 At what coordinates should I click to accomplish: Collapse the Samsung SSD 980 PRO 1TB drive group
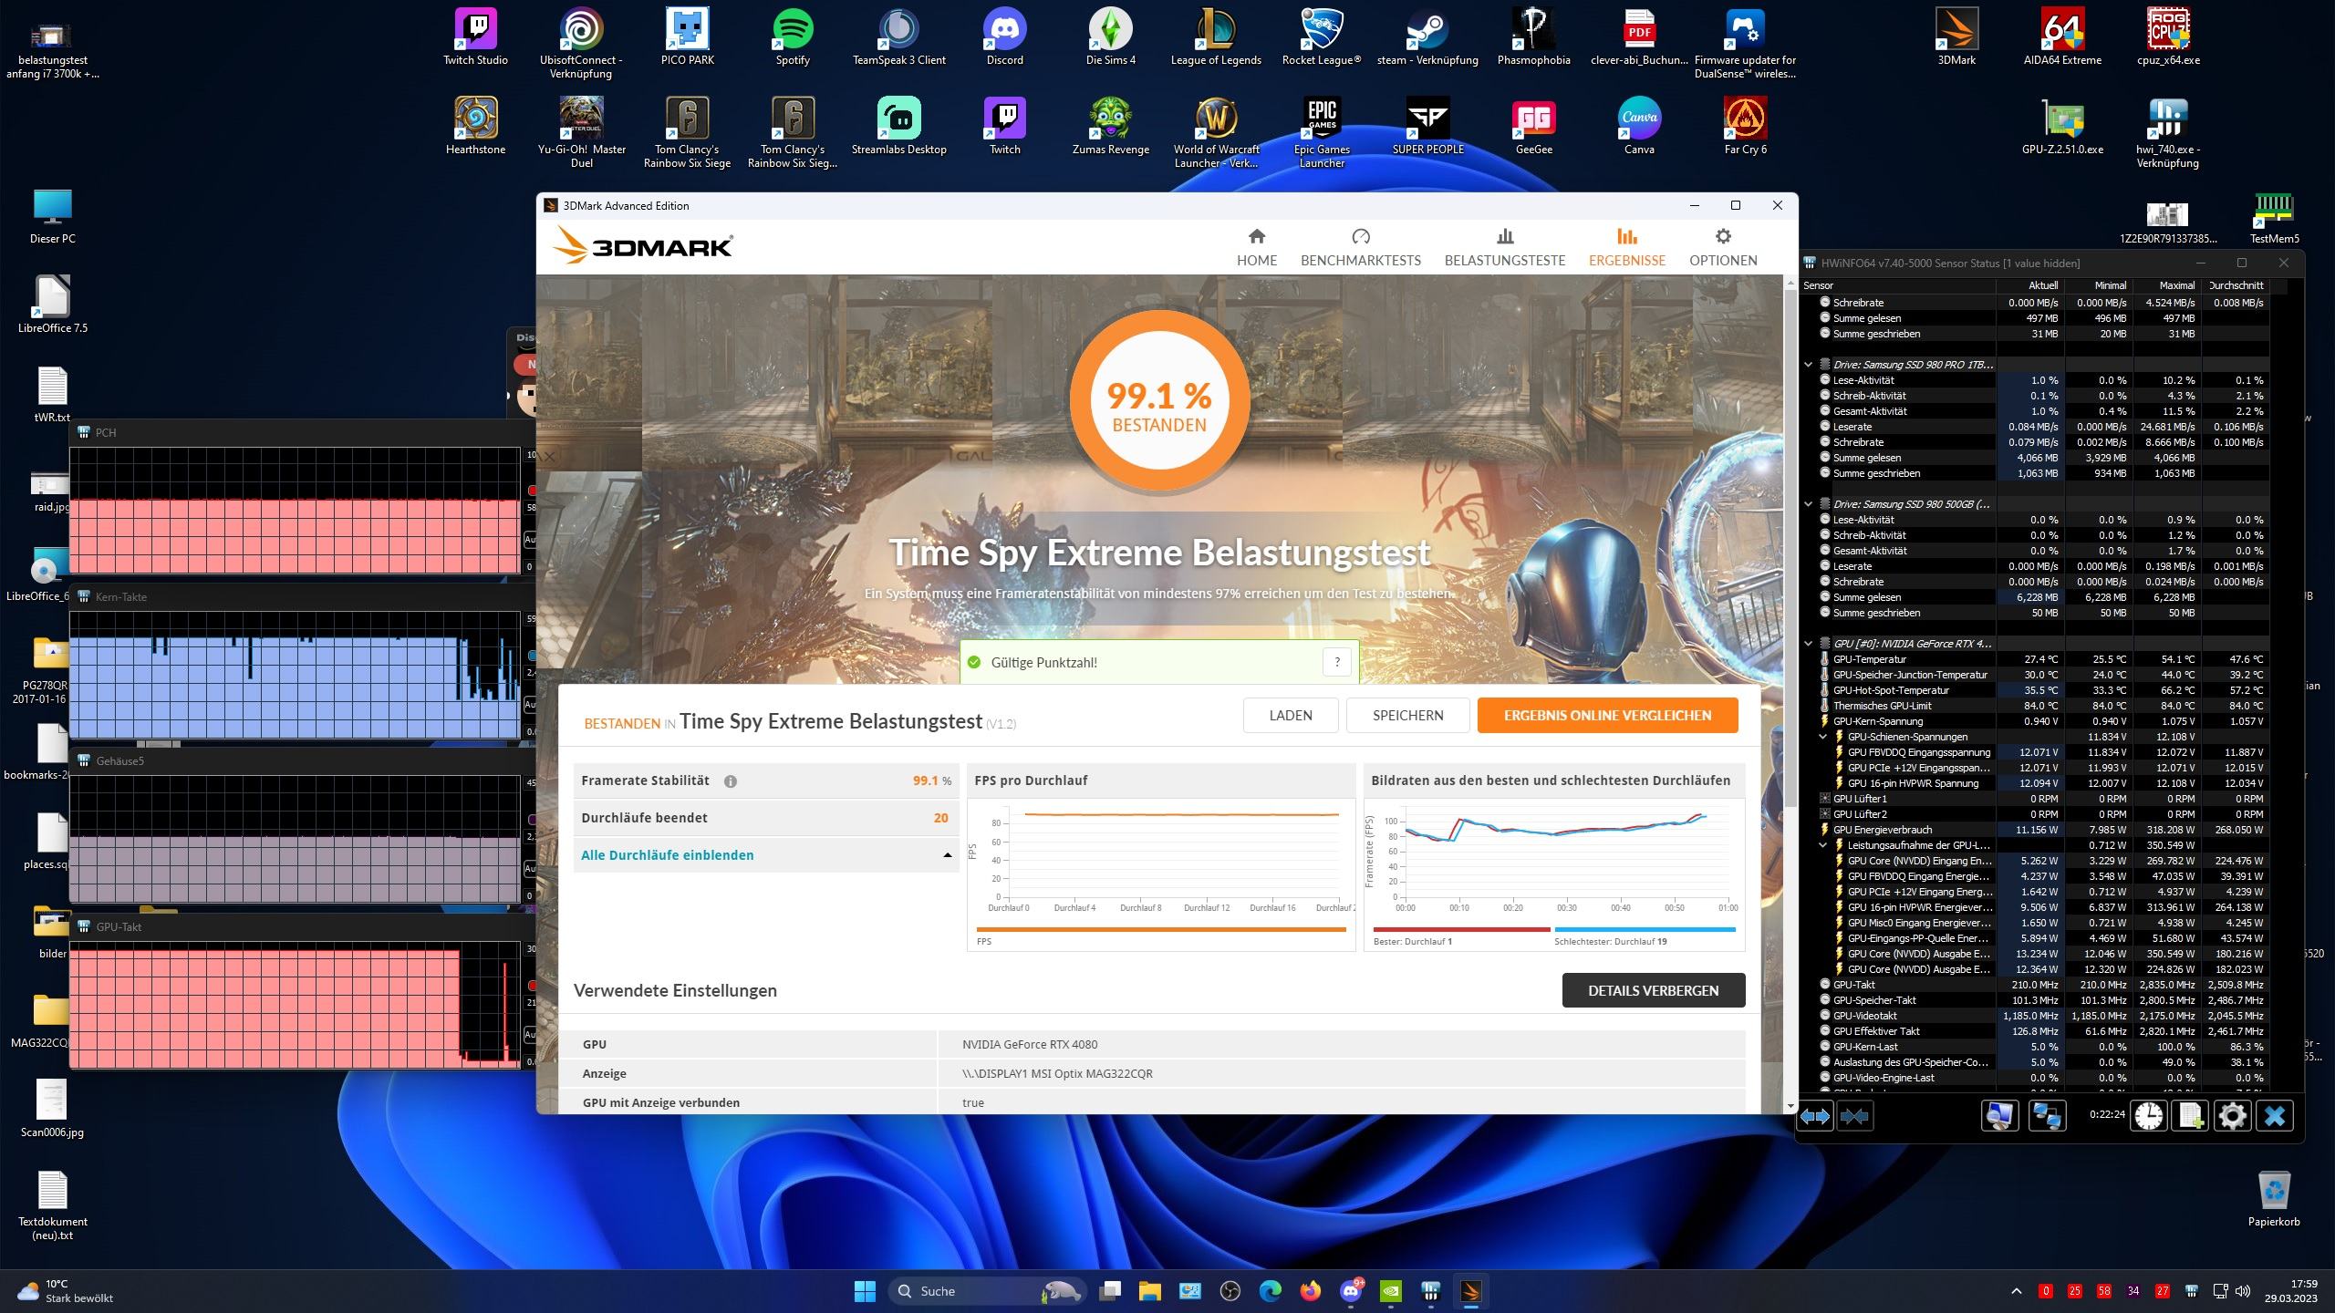tap(1808, 365)
